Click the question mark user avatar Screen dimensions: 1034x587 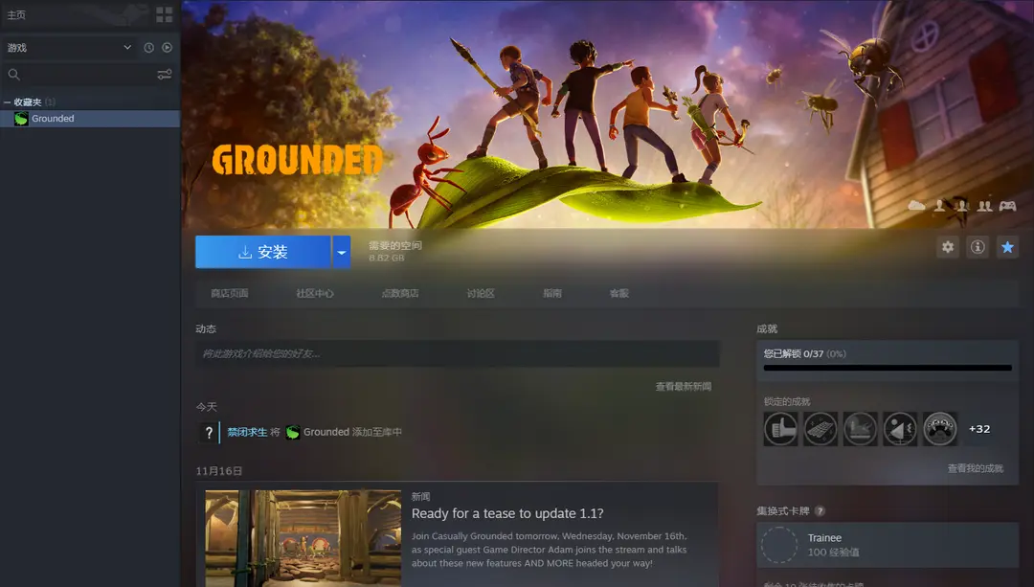click(209, 432)
